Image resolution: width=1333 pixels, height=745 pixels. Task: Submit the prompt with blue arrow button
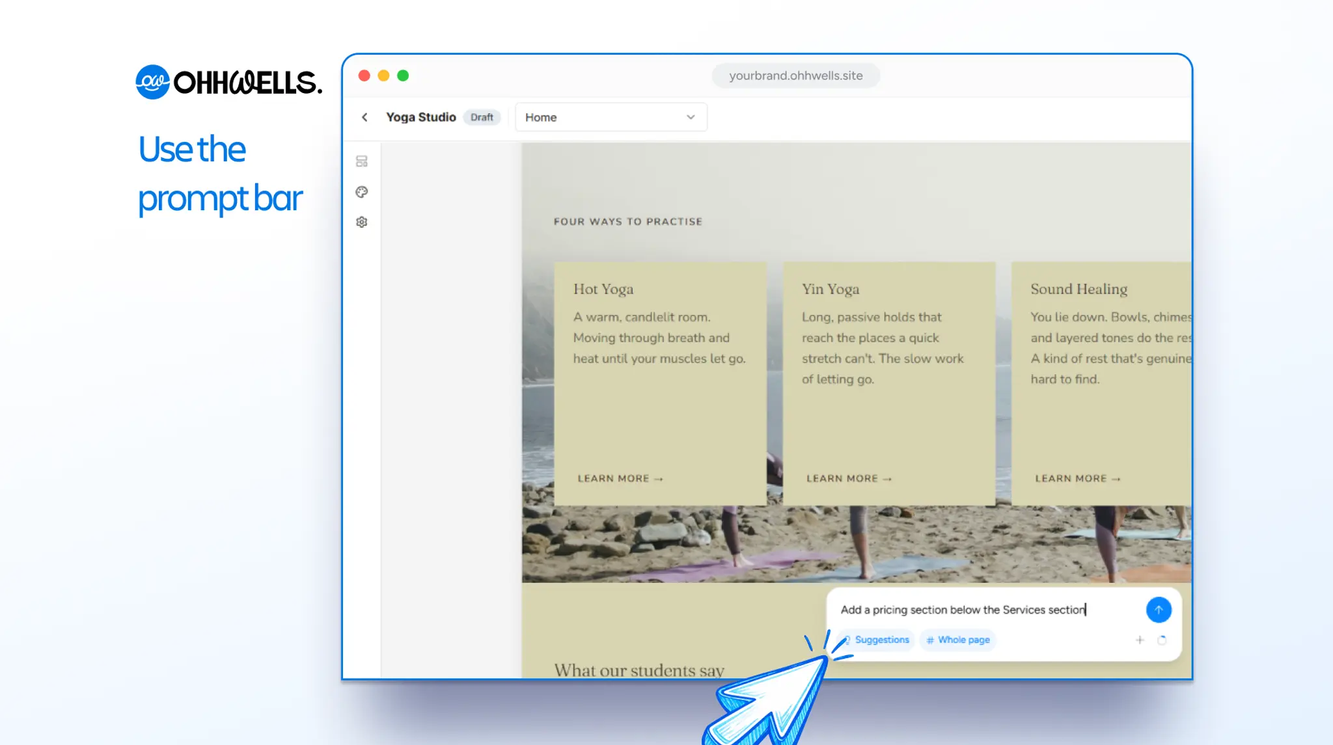[1159, 610]
